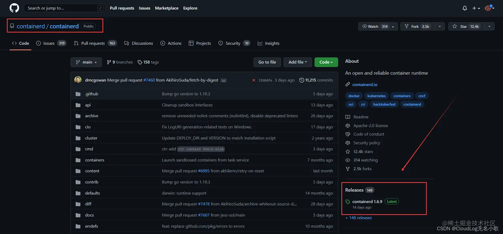The width and height of the screenshot is (503, 234).
Task: Select the Insights tab
Action: [268, 43]
